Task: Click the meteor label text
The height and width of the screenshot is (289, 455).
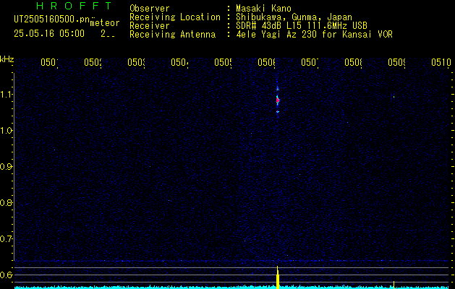Action: click(x=105, y=23)
